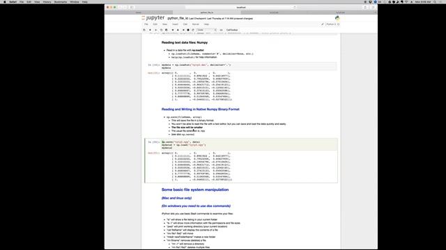The height and width of the screenshot is (250, 446).
Task: Show the Safari sidebar
Action: [132, 7]
